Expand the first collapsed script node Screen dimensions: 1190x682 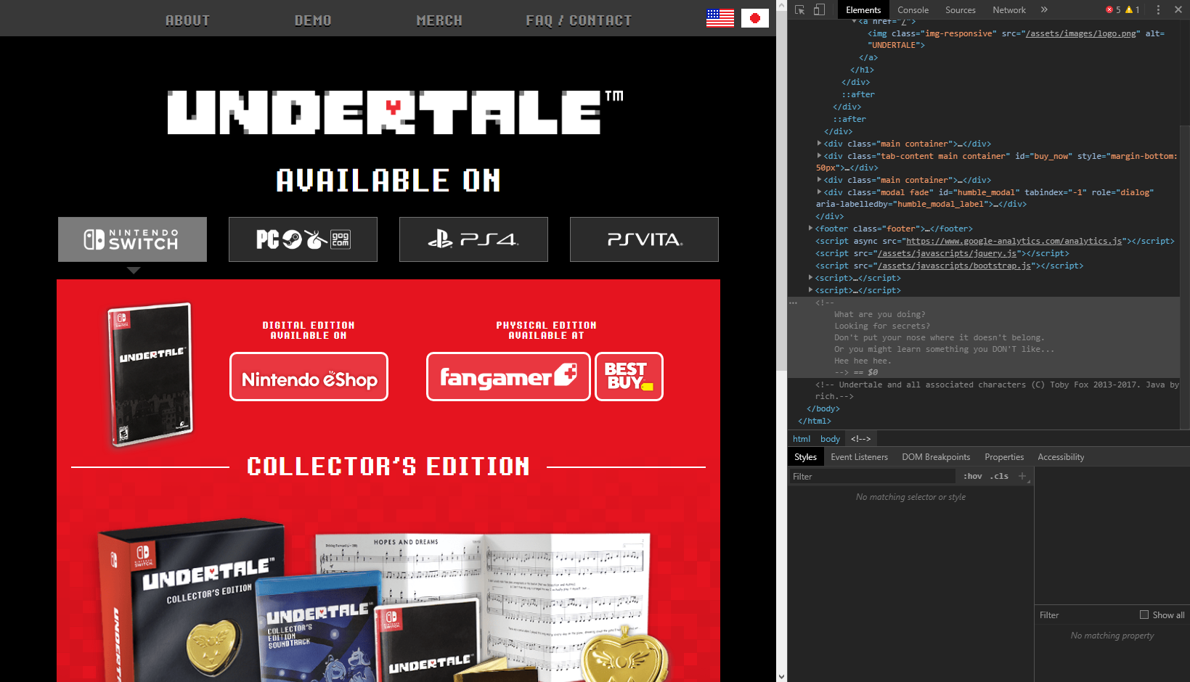pos(810,278)
